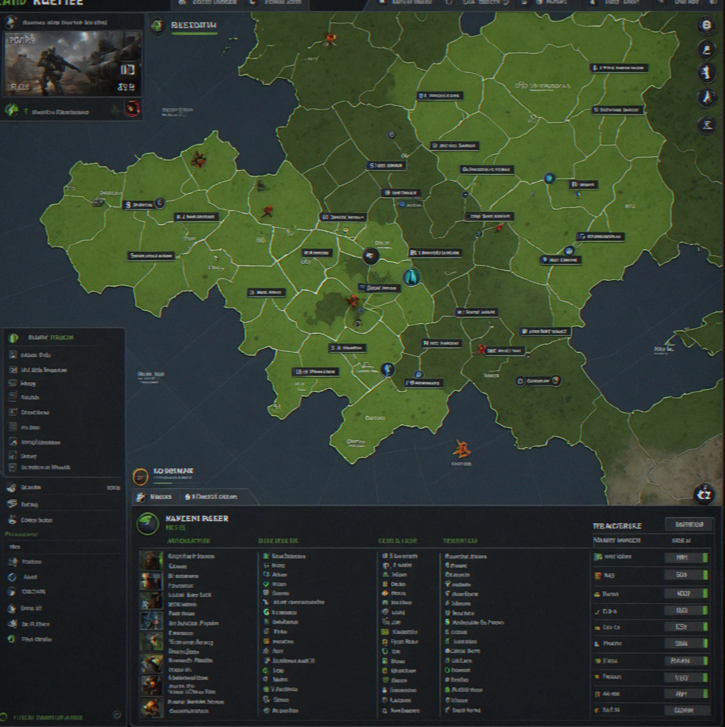
Task: Collapse the left list panel via its green header icon
Action: pyautogui.click(x=13, y=337)
